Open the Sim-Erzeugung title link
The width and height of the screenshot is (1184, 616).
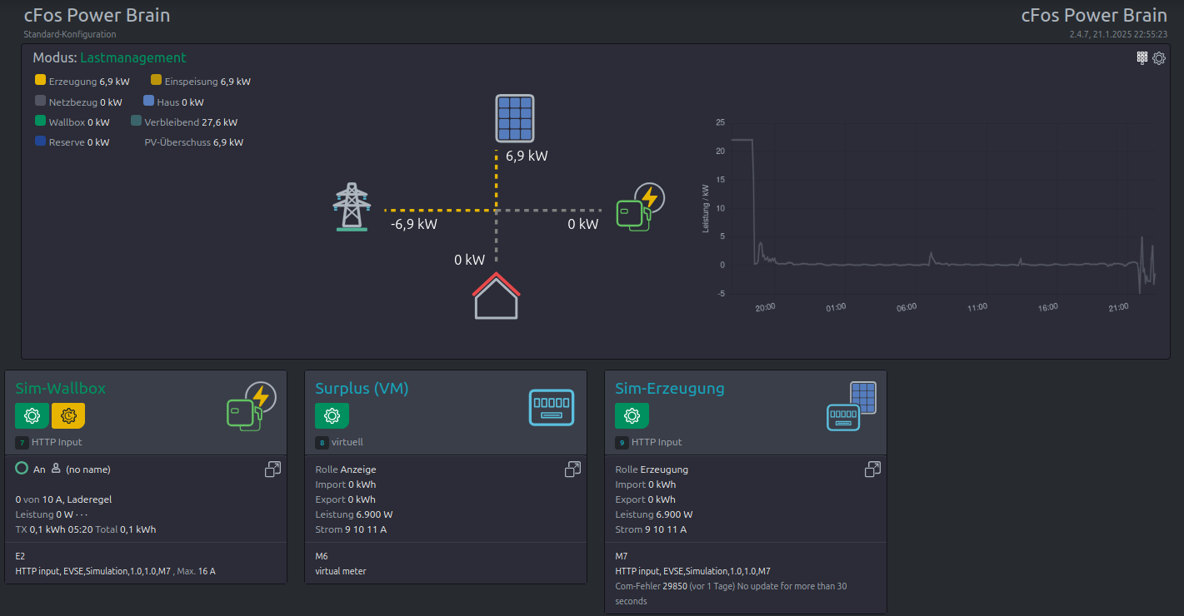(x=670, y=388)
